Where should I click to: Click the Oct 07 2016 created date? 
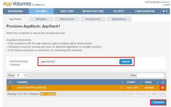coord(132,88)
